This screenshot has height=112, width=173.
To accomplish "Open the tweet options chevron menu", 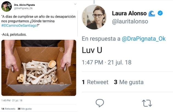I will [75, 4].
